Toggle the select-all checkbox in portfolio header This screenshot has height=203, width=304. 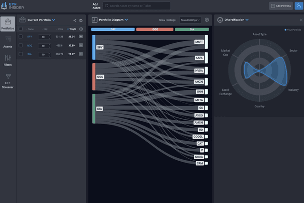click(x=20, y=29)
